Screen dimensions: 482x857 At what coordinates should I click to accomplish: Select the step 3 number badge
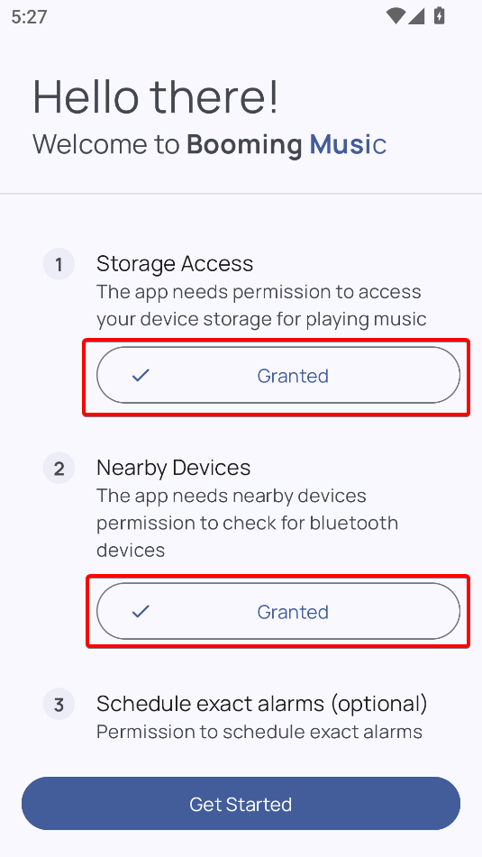coord(59,705)
